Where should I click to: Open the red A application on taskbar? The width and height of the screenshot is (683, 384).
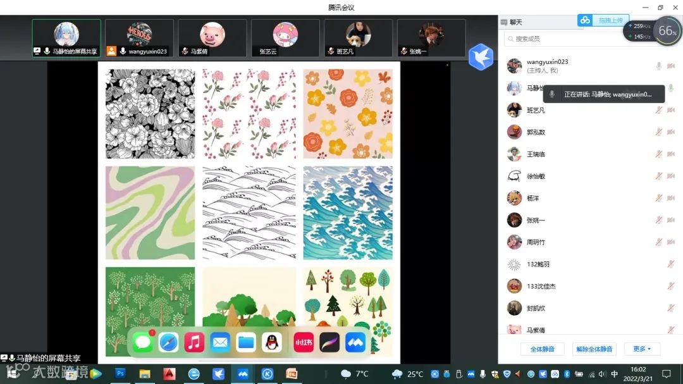point(169,373)
